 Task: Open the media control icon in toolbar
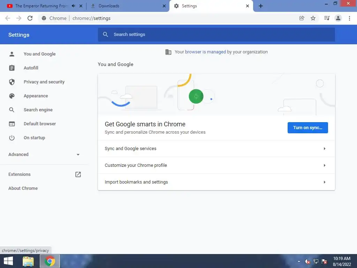[327, 18]
